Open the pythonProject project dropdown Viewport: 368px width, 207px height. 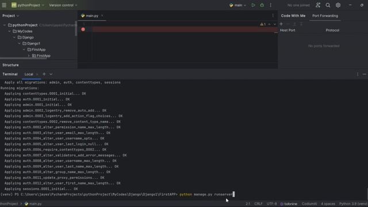(x=28, y=5)
